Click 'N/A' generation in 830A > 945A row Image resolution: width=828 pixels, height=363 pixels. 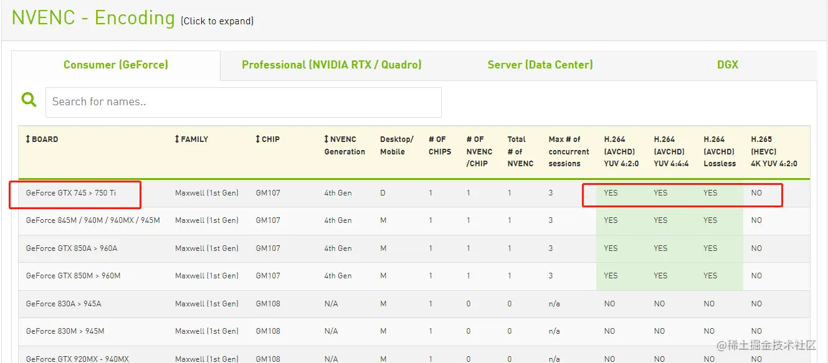point(331,304)
